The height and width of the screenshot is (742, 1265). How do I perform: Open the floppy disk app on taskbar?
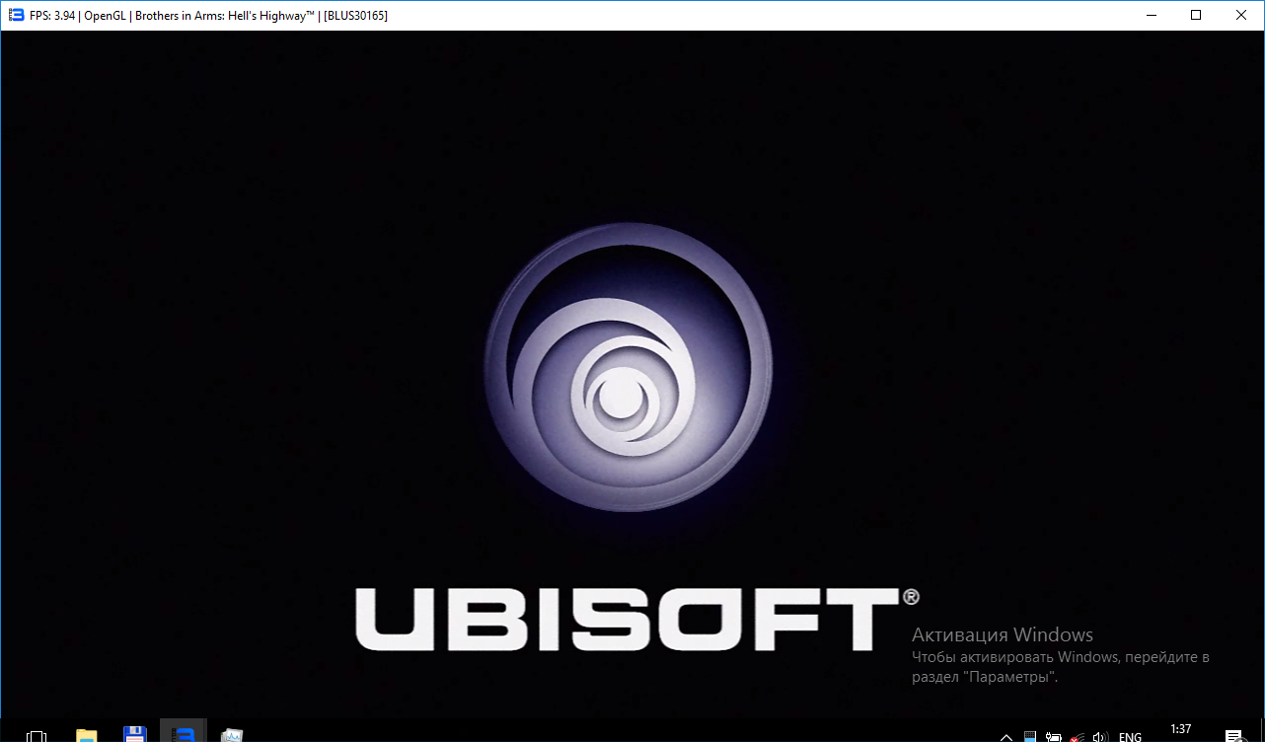pos(135,734)
